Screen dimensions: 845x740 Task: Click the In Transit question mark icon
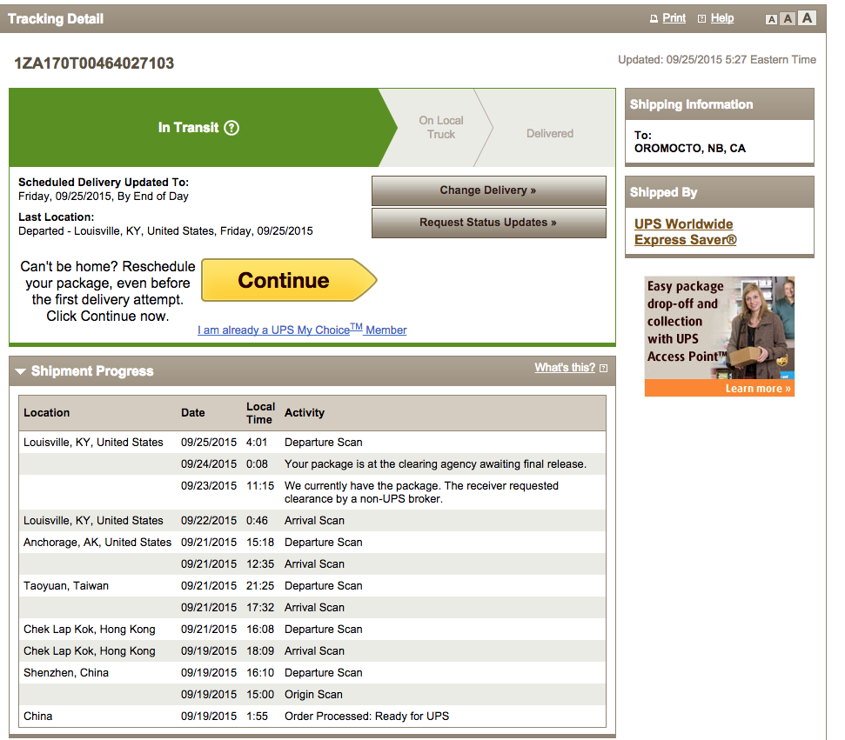(231, 128)
